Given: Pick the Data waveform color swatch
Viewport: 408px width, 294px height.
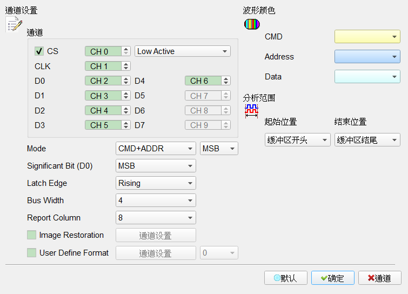Looking at the screenshot, I should 367,77.
